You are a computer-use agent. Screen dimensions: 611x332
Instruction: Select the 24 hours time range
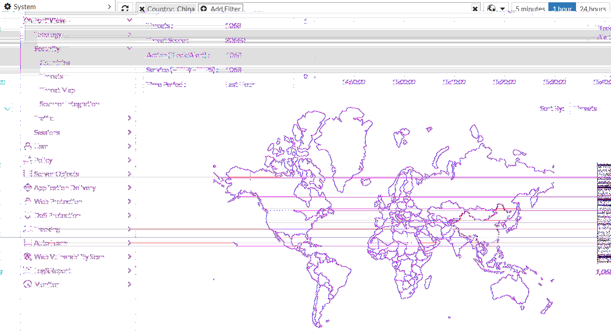tap(593, 9)
